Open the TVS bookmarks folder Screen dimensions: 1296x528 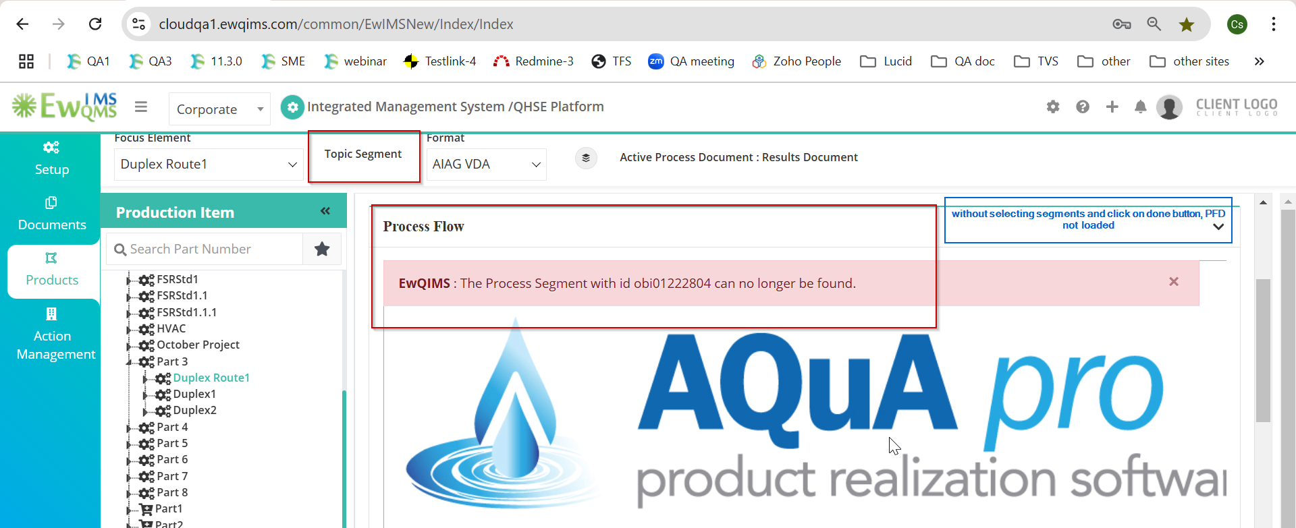pyautogui.click(x=1036, y=61)
